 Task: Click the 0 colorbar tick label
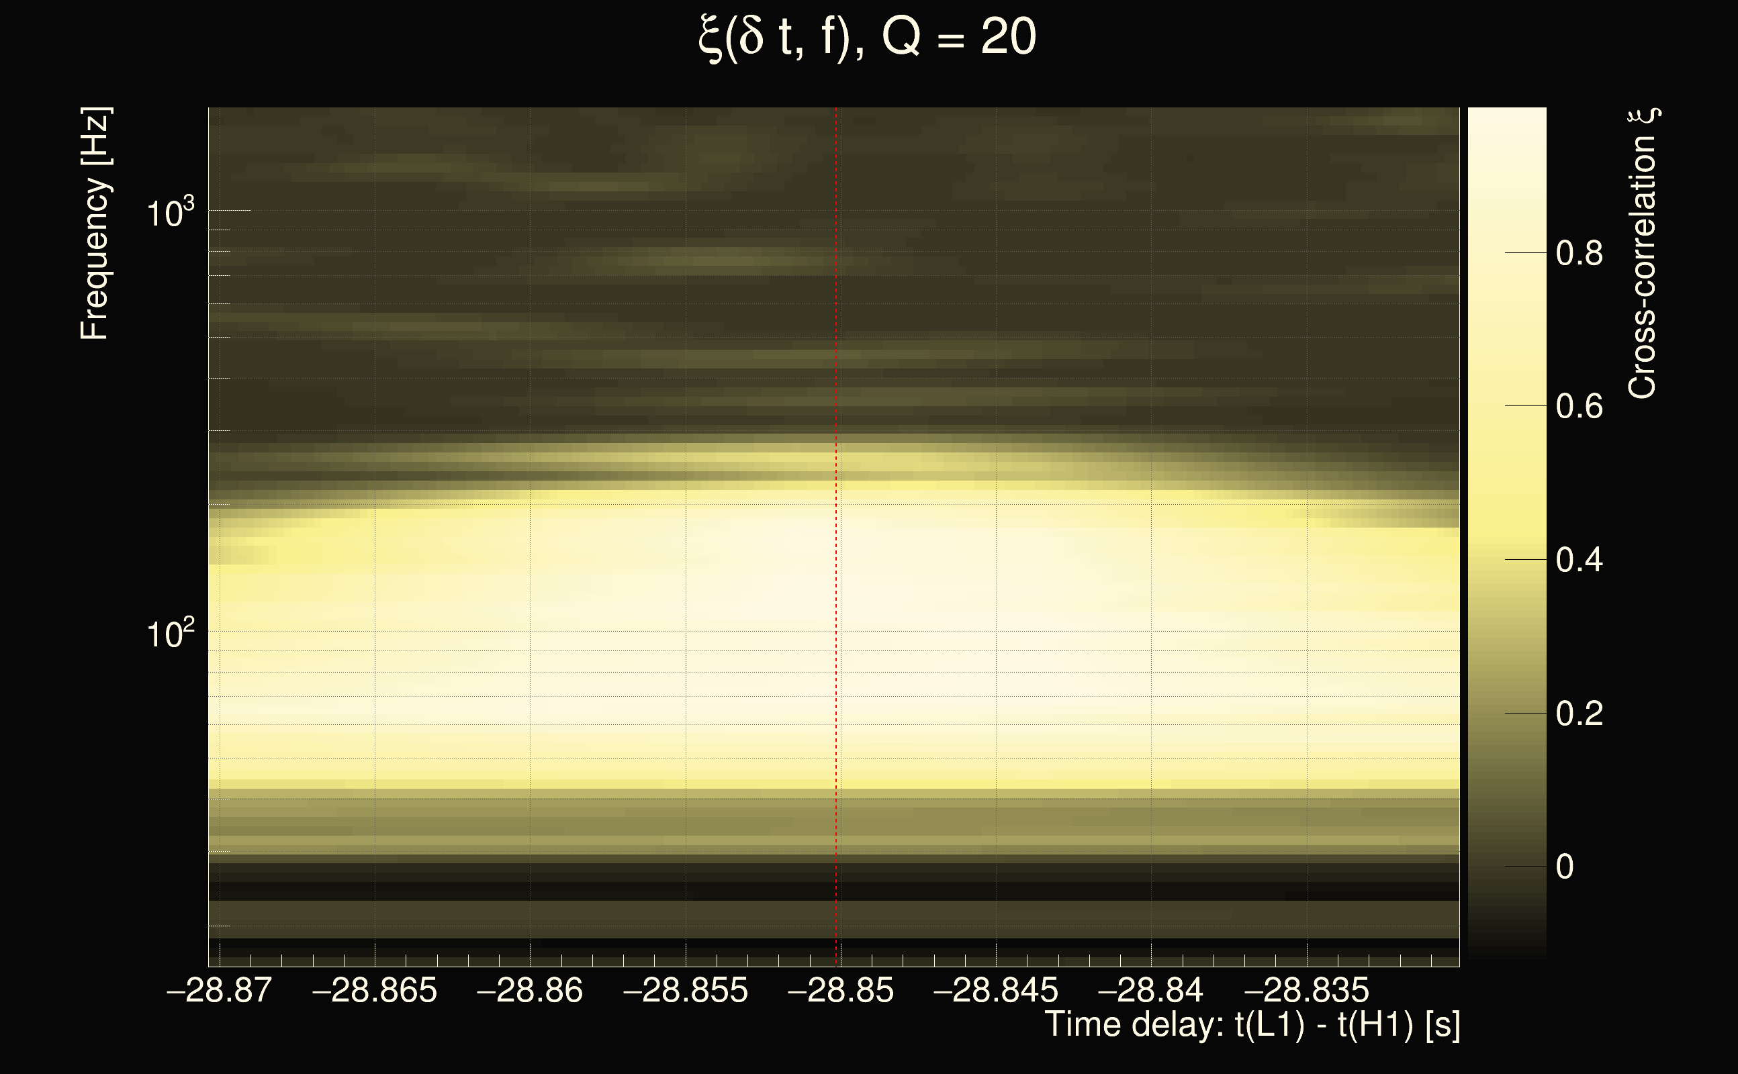[1565, 867]
